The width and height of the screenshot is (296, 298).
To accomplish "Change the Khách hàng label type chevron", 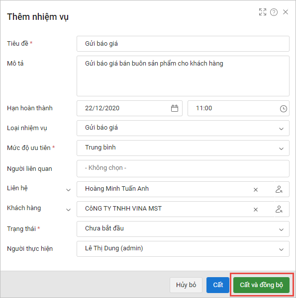I will coord(68,210).
